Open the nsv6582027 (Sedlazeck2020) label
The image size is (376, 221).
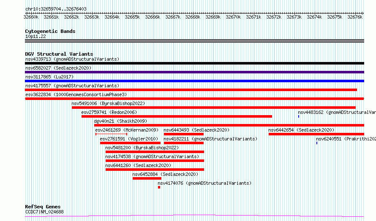pos(58,68)
